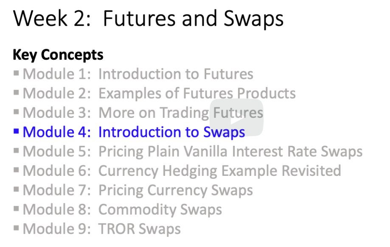Click 'Module 9: TROR Swaps' line

(102, 229)
